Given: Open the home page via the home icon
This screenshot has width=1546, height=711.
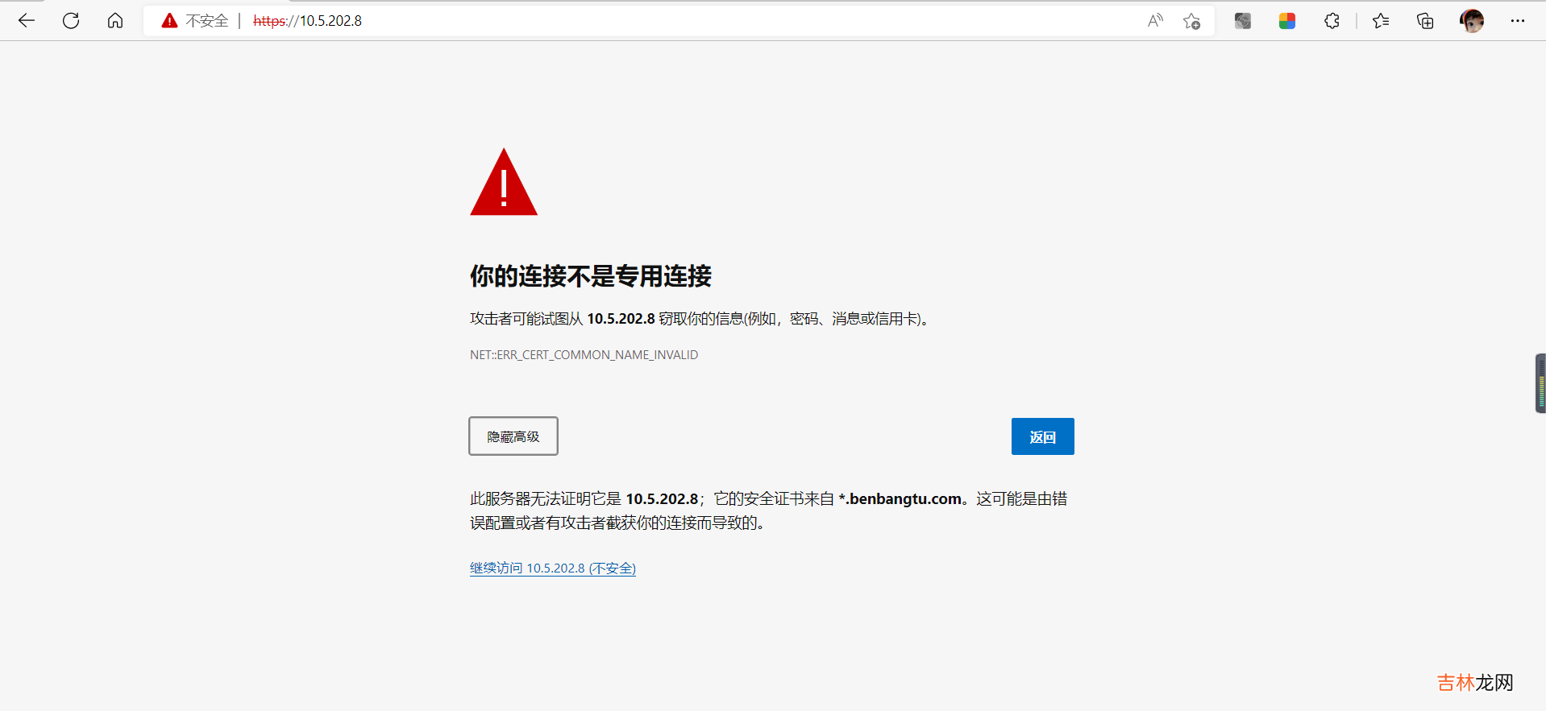Looking at the screenshot, I should coord(115,21).
